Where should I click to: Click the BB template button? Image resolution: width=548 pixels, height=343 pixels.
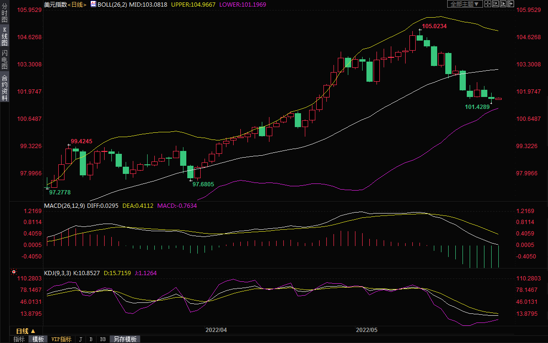tap(103, 339)
